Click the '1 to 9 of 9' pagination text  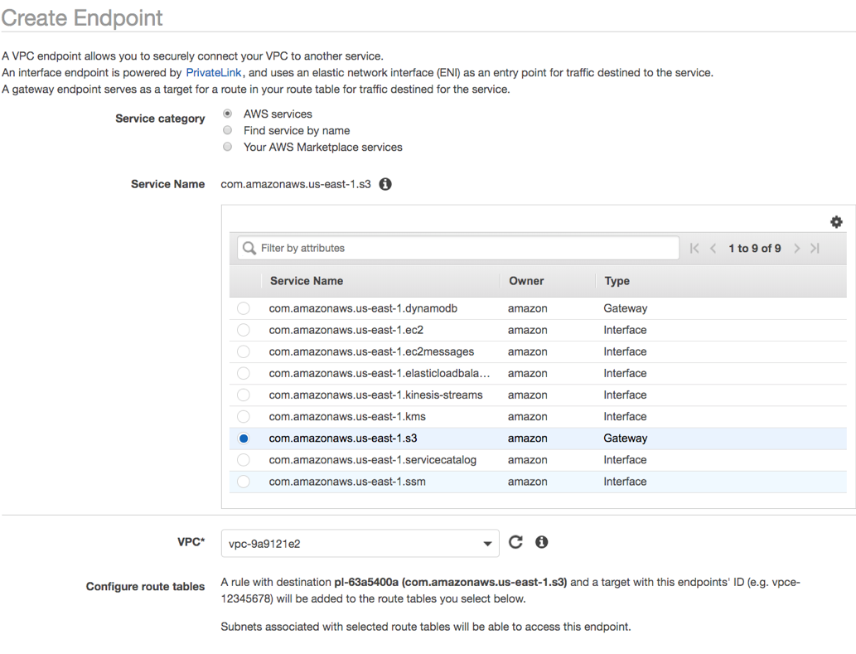754,249
